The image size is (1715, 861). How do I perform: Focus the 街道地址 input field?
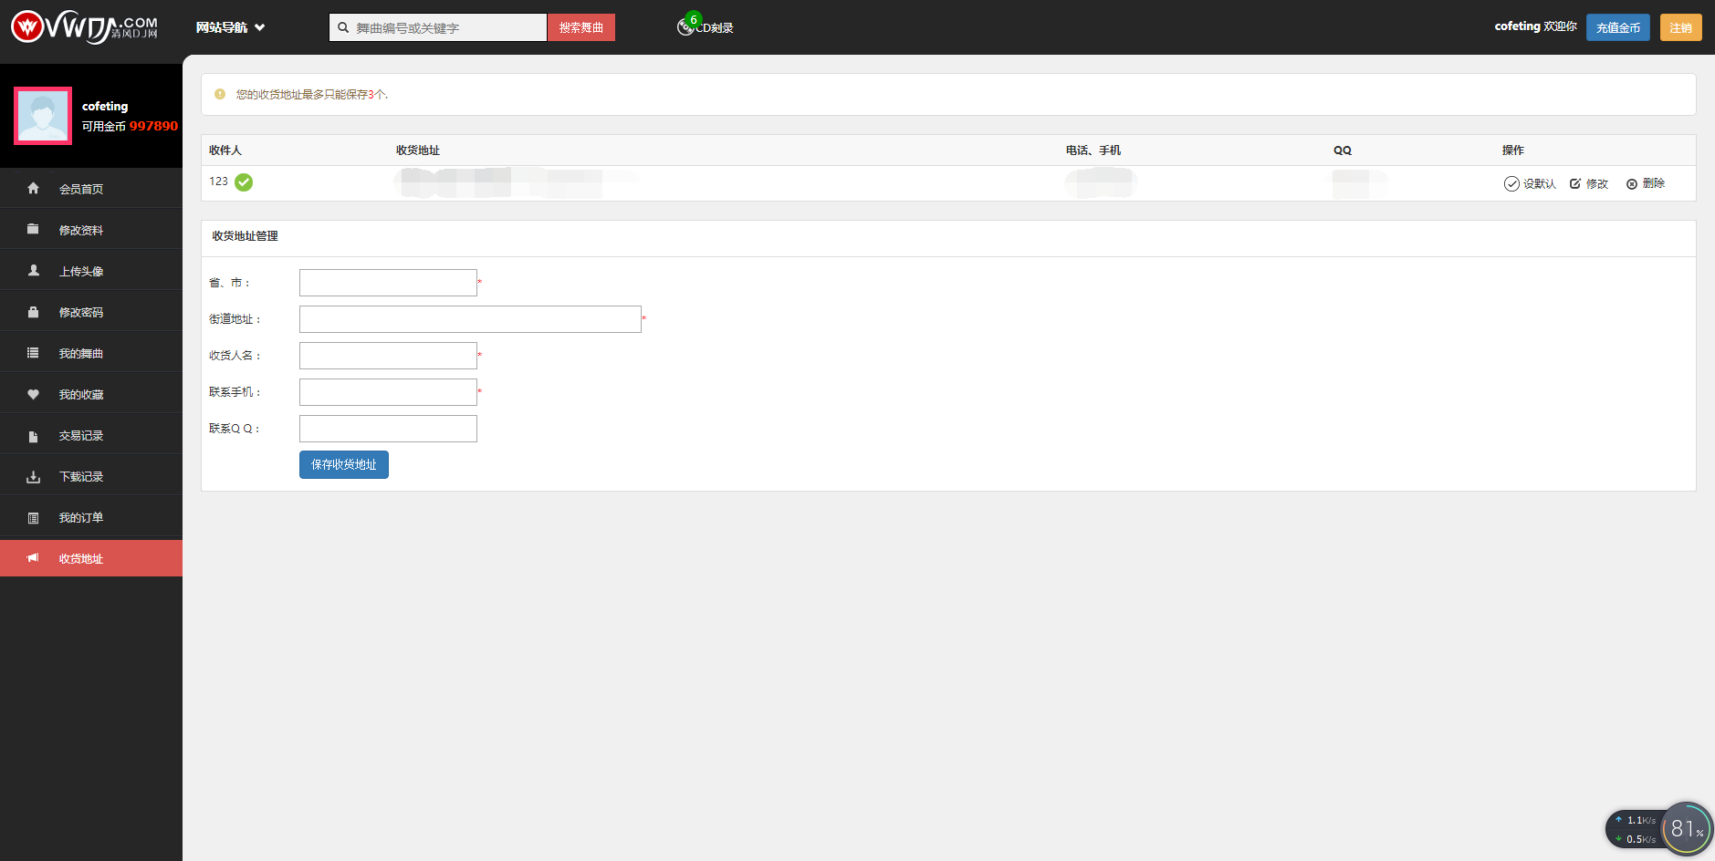470,319
